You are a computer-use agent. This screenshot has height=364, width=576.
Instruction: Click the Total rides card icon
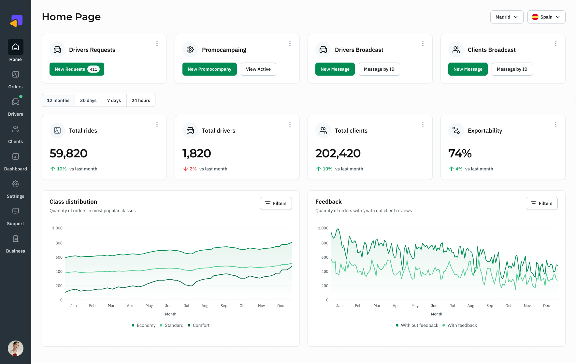point(57,130)
